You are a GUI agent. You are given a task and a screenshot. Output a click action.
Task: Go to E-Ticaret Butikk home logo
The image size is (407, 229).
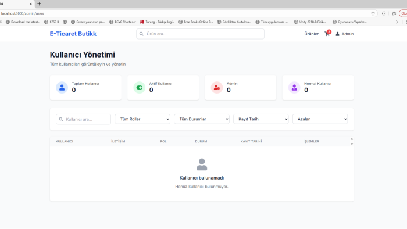pyautogui.click(x=73, y=34)
